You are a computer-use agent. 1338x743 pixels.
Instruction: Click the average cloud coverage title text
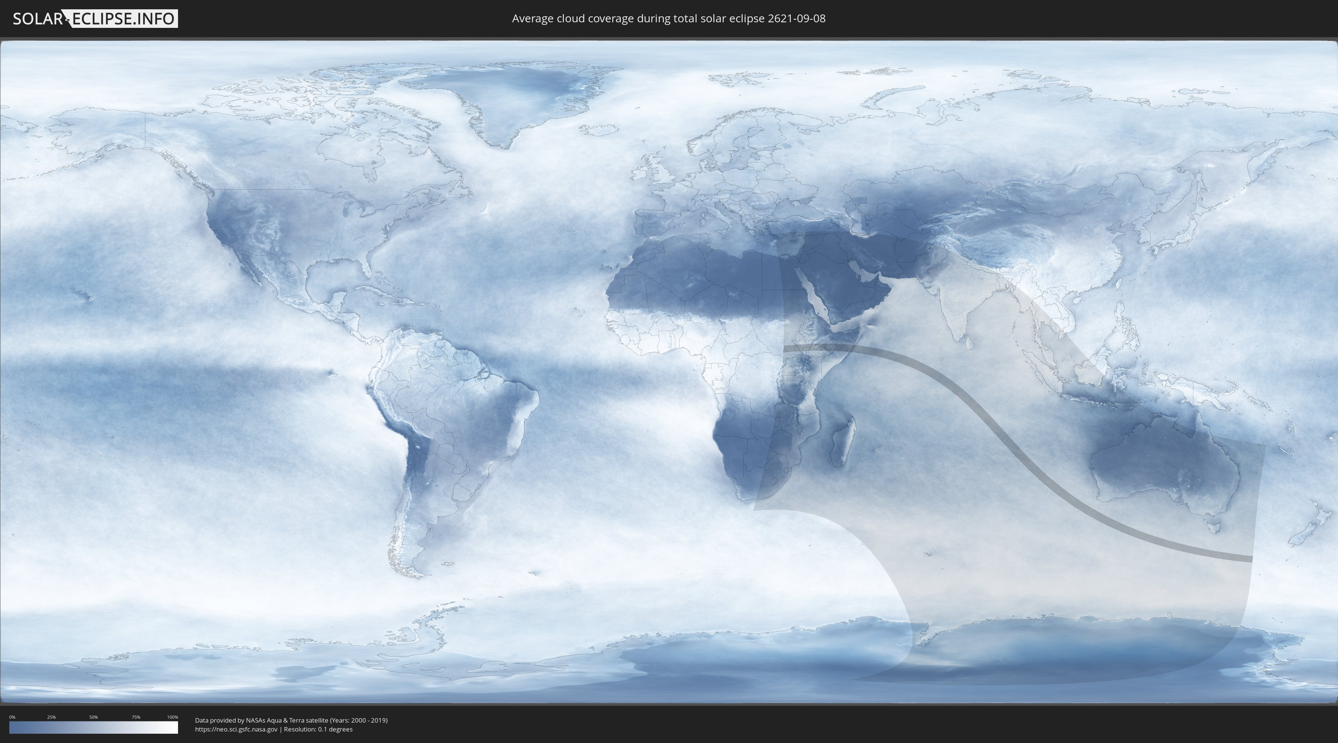(x=669, y=19)
